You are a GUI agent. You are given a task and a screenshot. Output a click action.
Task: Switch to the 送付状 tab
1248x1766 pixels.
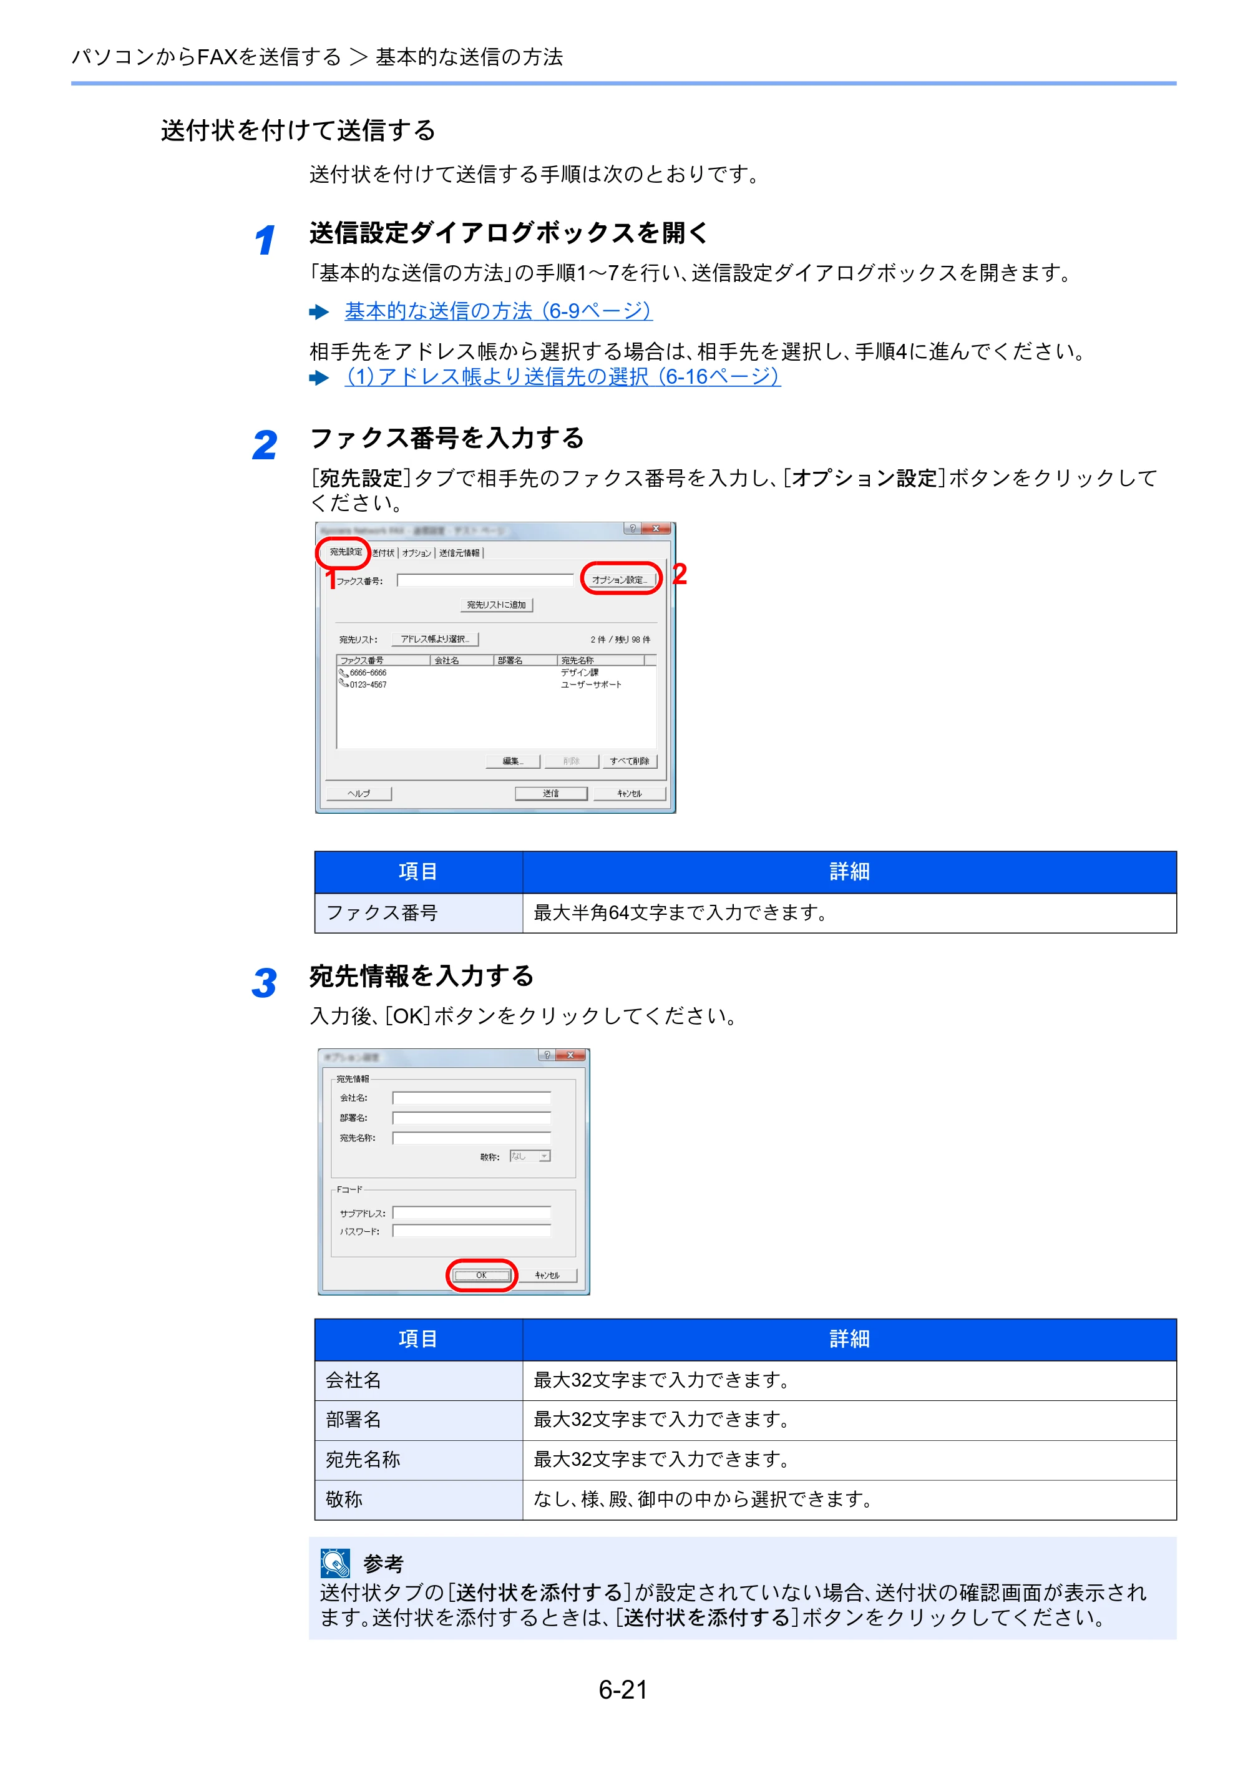click(383, 553)
